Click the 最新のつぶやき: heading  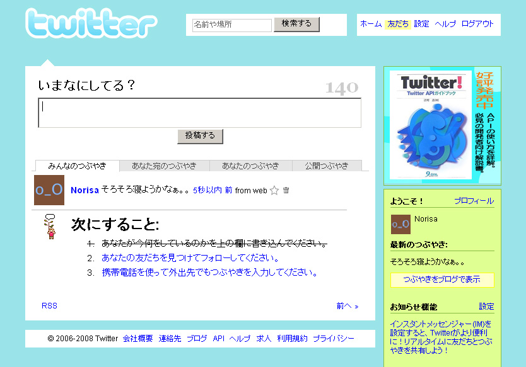click(419, 245)
